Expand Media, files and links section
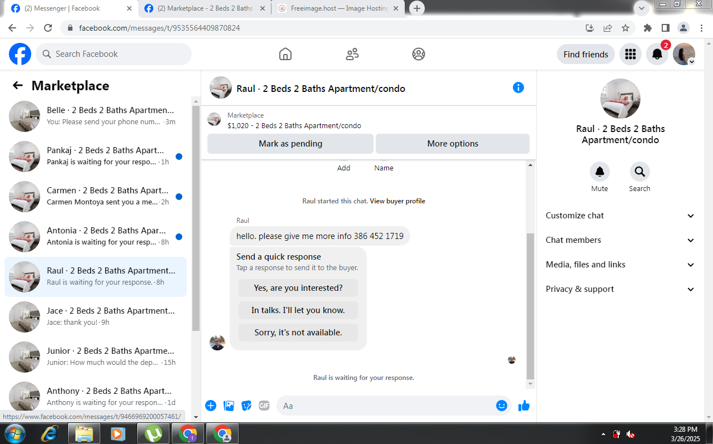The height and width of the screenshot is (444, 713). (620, 265)
